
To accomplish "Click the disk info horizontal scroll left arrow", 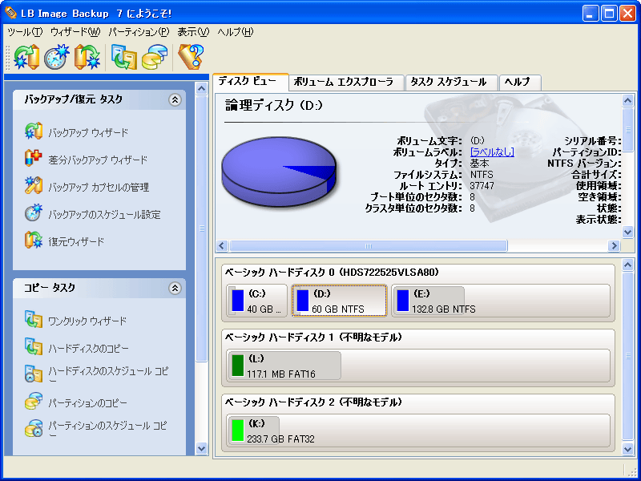I will point(222,246).
